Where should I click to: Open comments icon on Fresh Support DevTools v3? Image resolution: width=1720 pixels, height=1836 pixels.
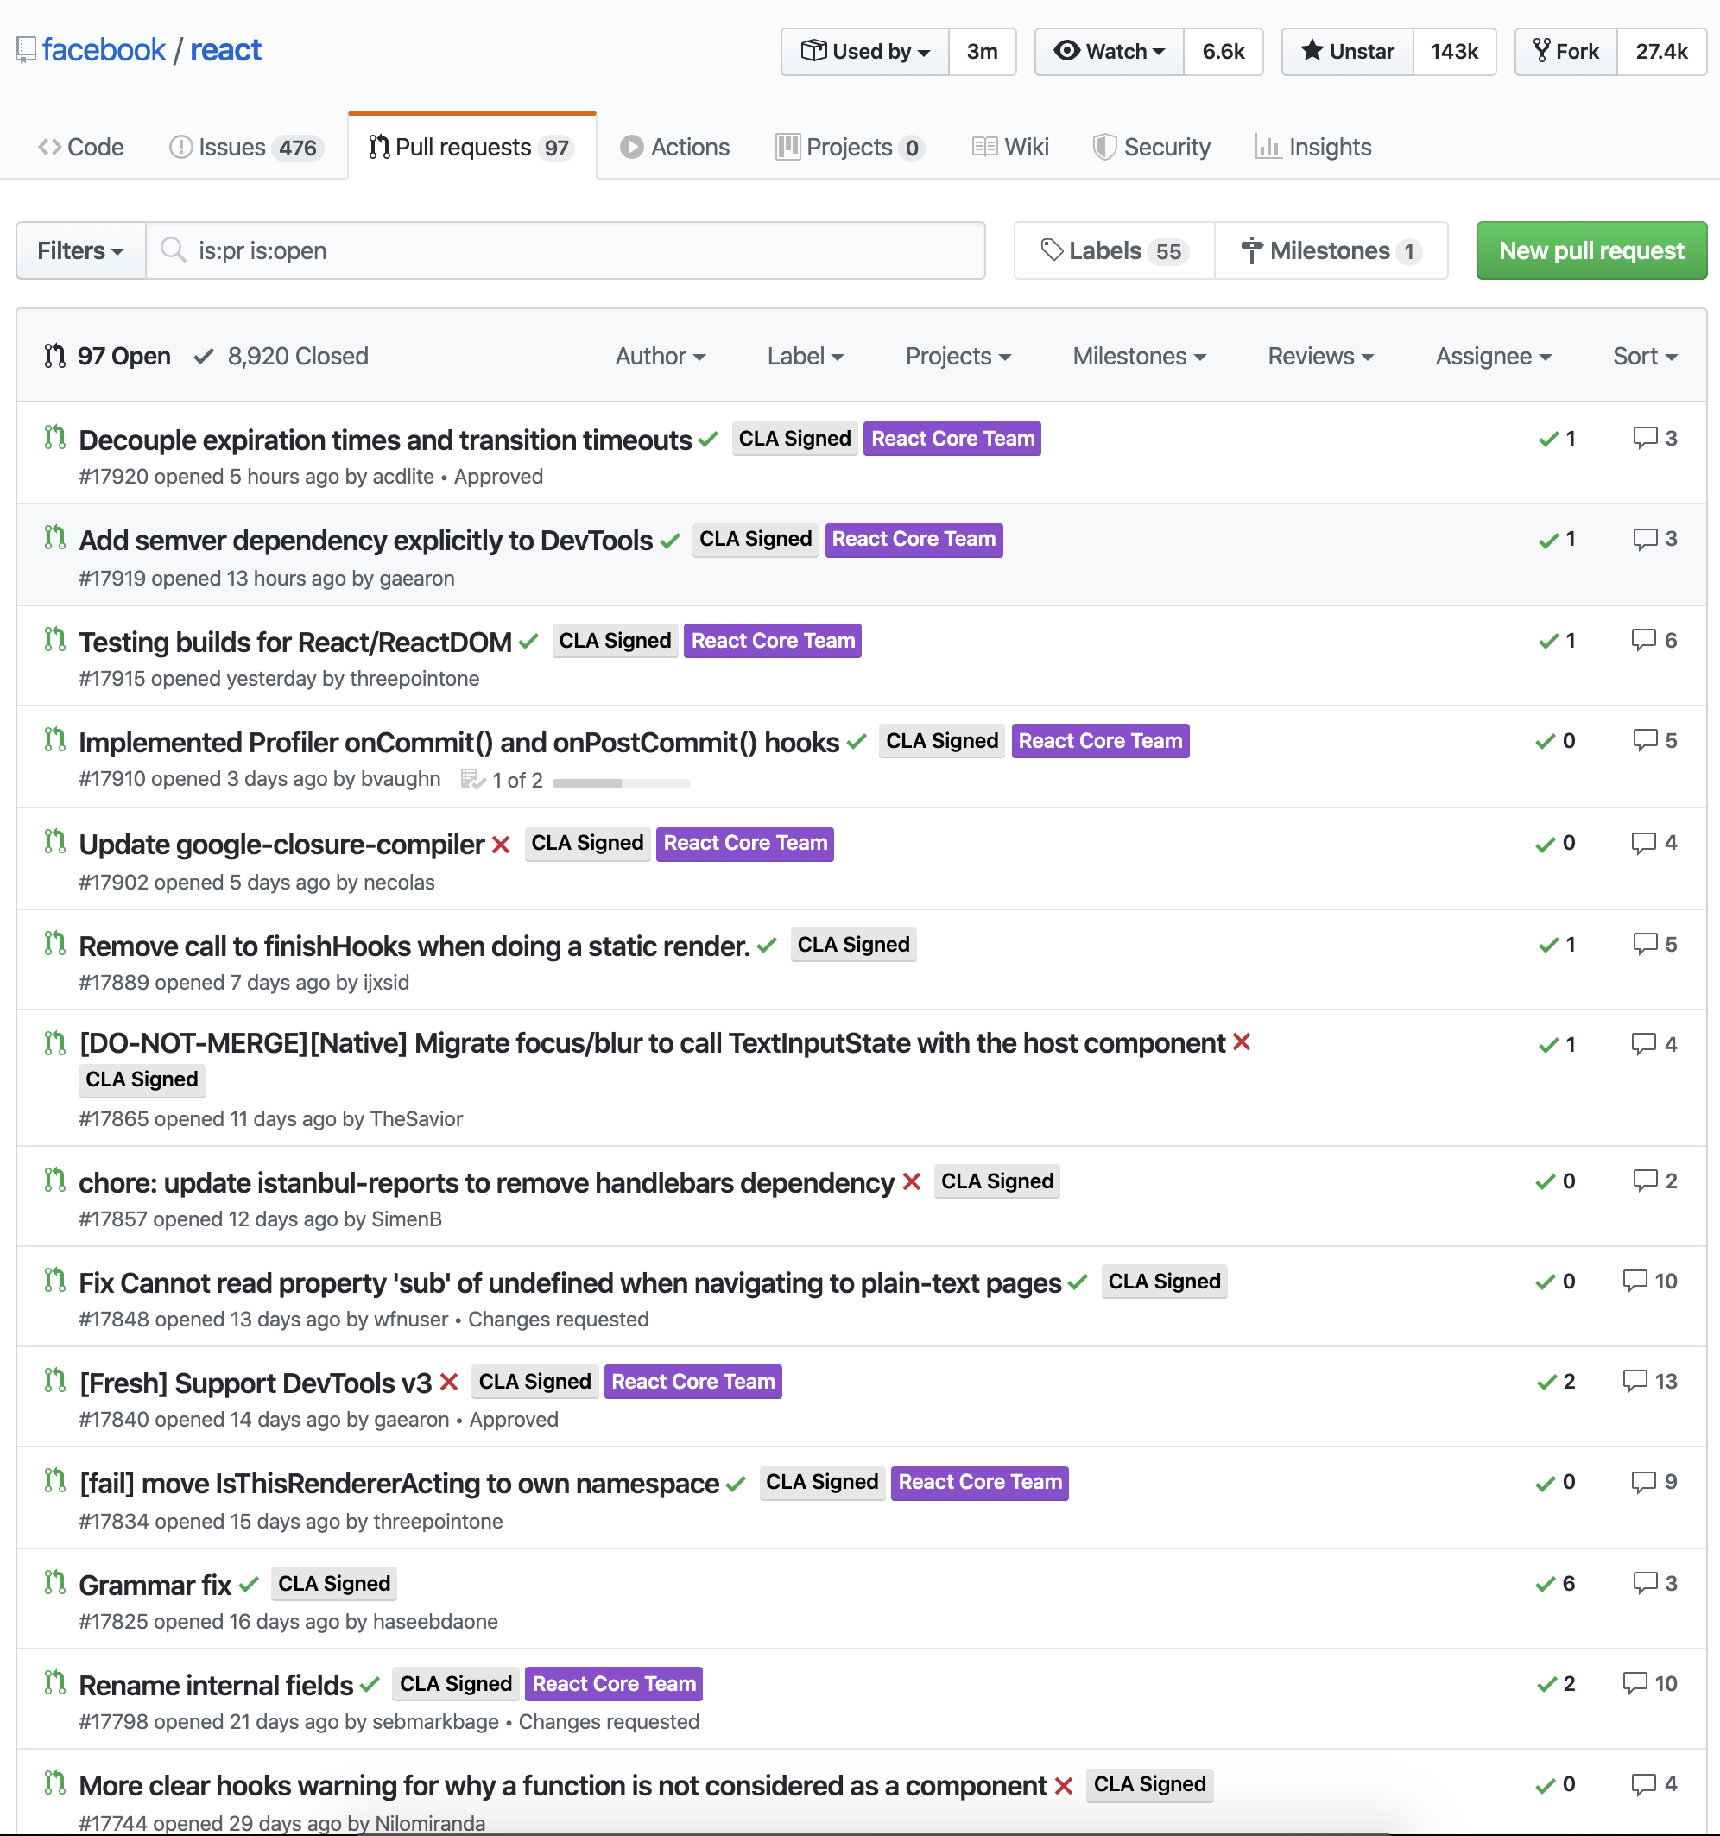(x=1635, y=1381)
